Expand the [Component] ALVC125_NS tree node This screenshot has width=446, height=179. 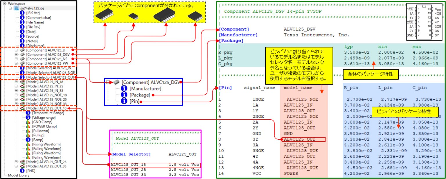[x=16, y=59]
